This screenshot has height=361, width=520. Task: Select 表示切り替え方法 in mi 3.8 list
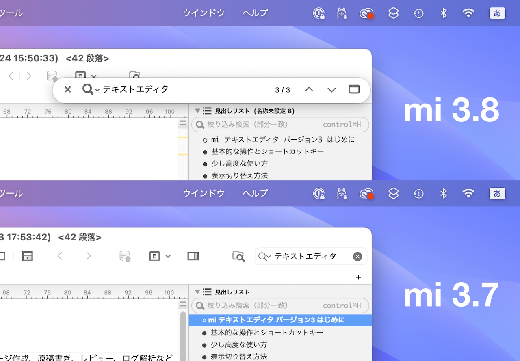235,176
